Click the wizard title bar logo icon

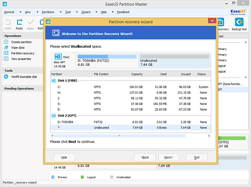pyautogui.click(x=48, y=22)
